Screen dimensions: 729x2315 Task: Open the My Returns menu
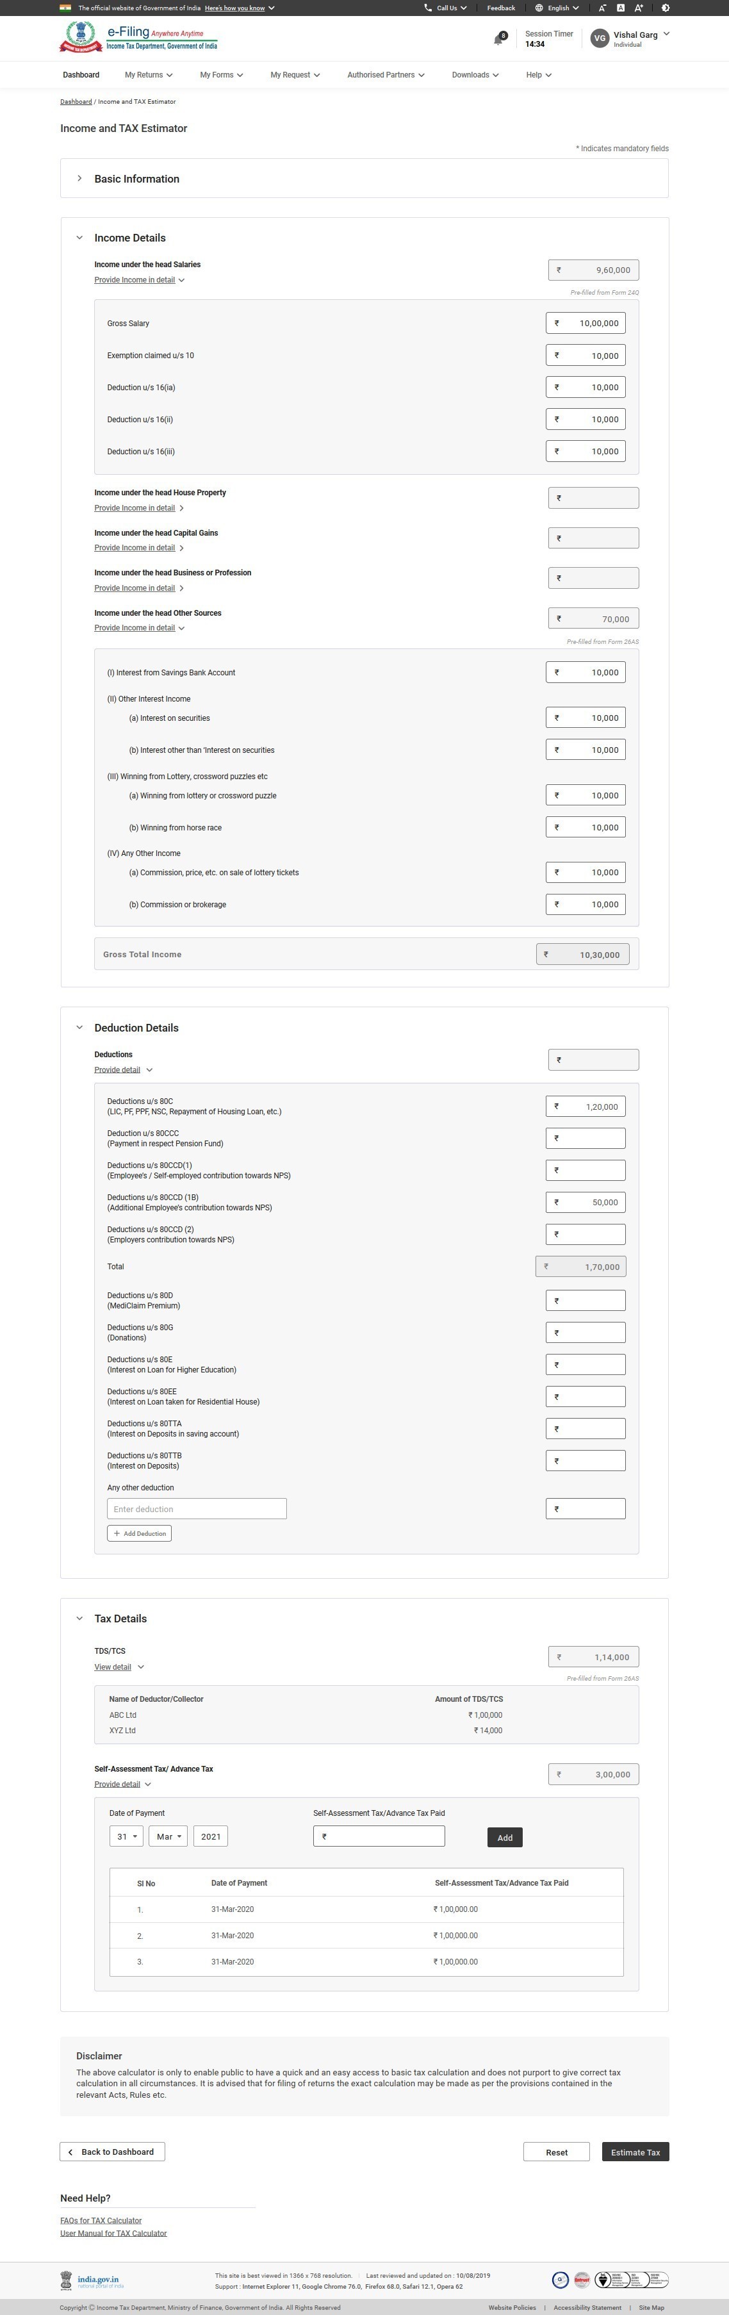[149, 74]
